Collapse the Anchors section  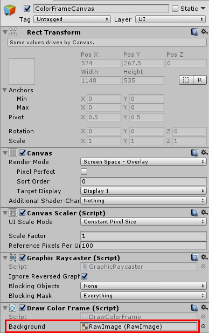coord(5,90)
